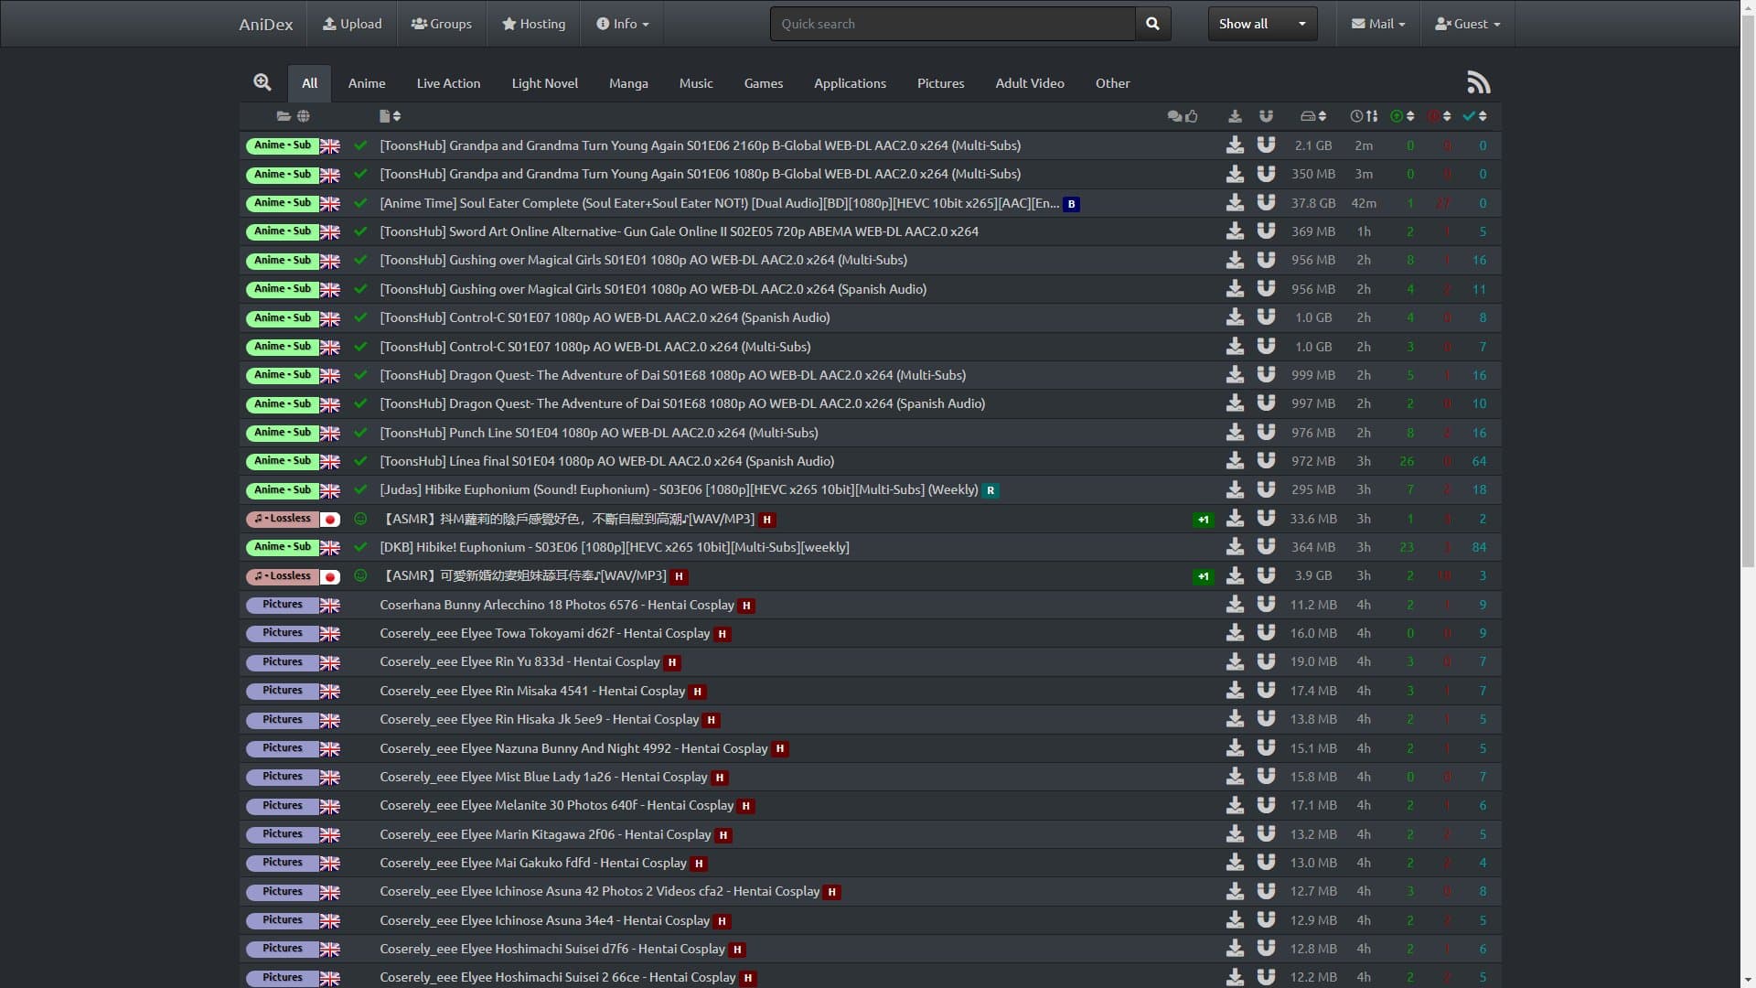
Task: Switch to the Anime tab
Action: [366, 82]
